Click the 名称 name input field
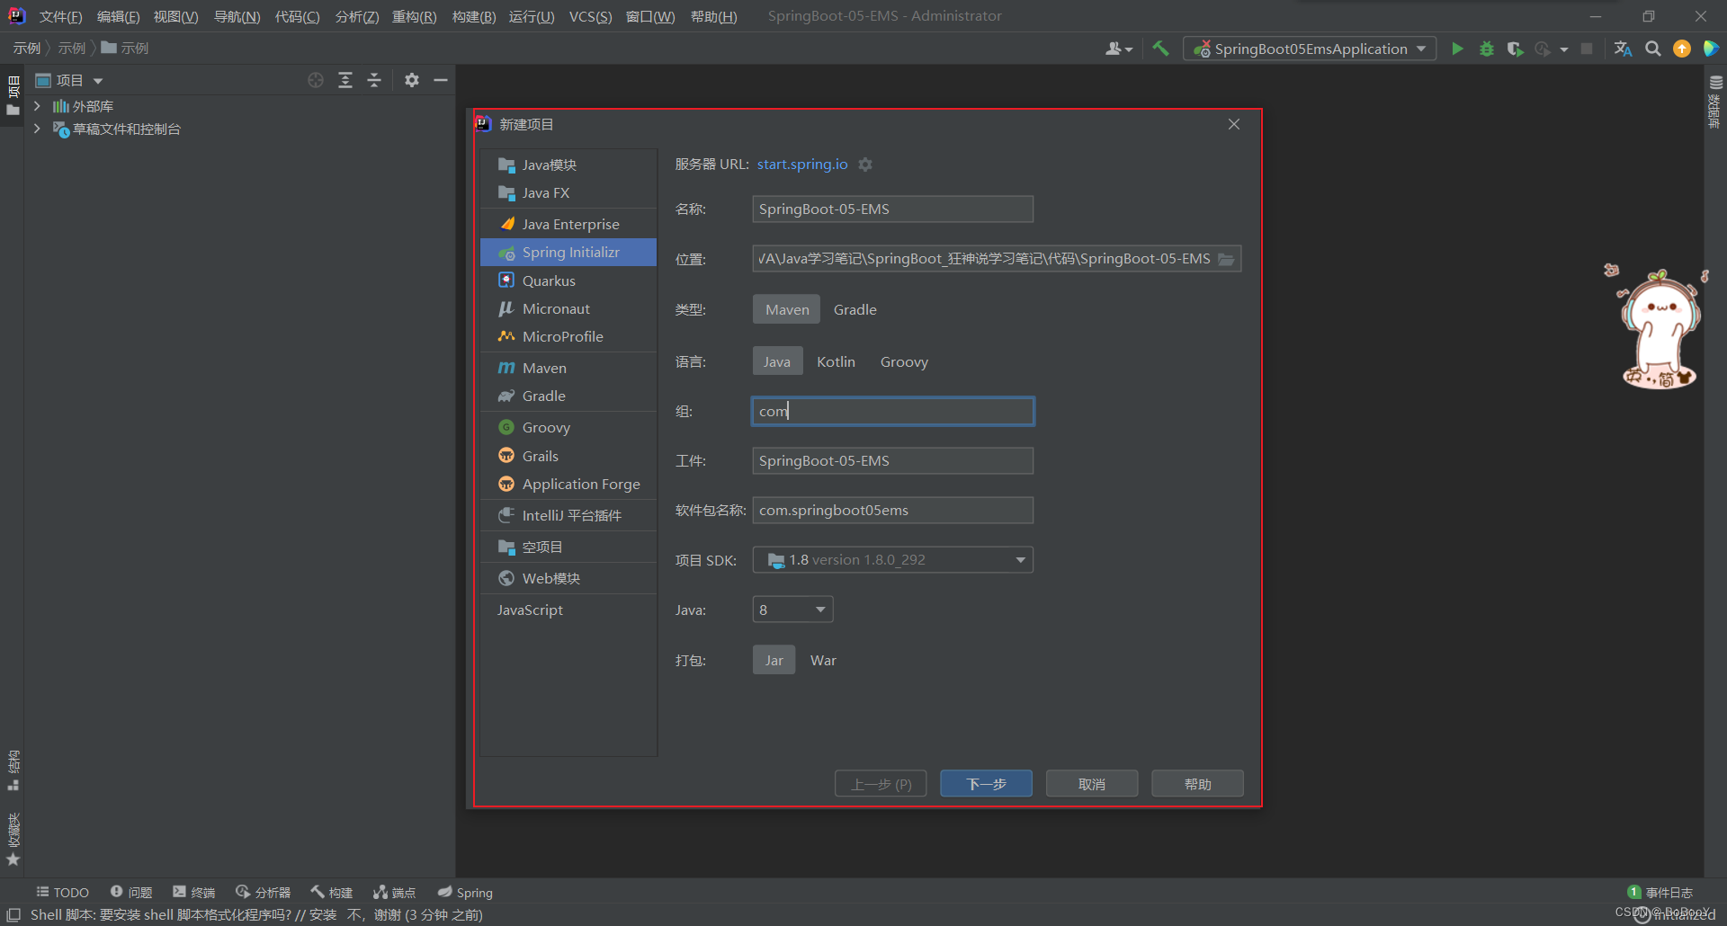Viewport: 1727px width, 926px height. click(x=892, y=209)
